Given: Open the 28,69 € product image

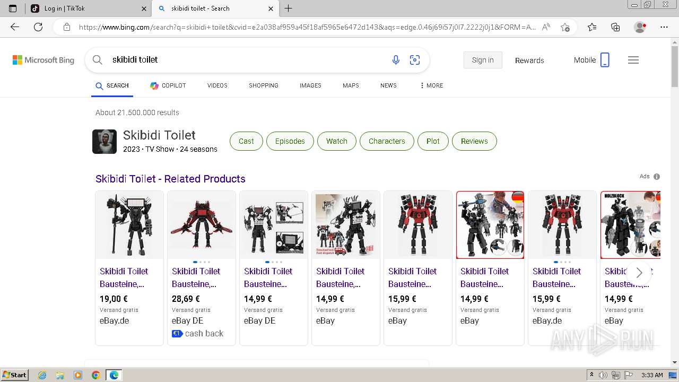Looking at the screenshot, I should tap(202, 225).
